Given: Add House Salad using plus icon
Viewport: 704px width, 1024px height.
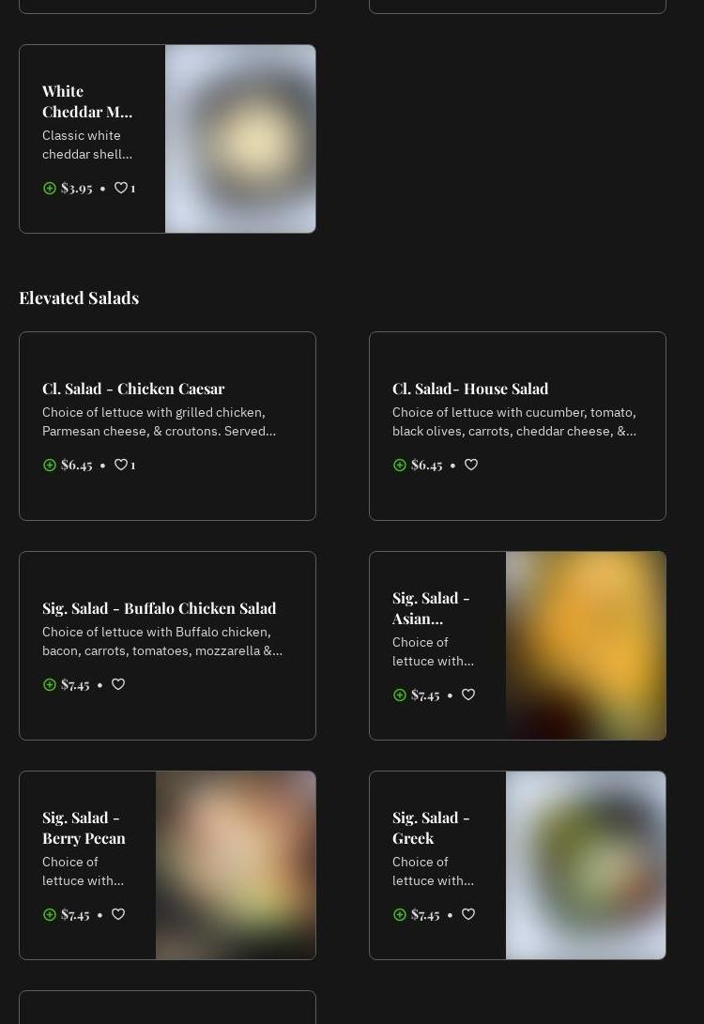Looking at the screenshot, I should click(400, 465).
